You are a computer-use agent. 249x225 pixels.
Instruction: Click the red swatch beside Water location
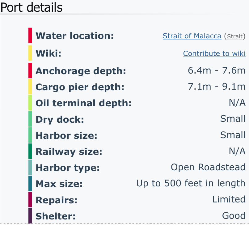(x=30, y=36)
